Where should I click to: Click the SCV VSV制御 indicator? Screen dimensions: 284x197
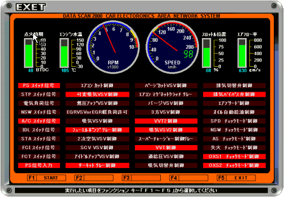pyautogui.click(x=97, y=148)
